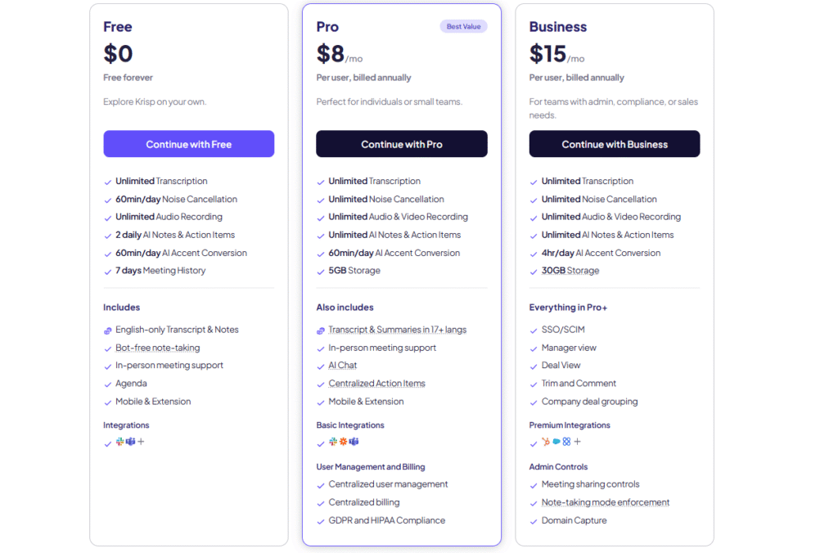Click Transcript & Summaries in 17+ langs
This screenshot has width=838, height=553.
pyautogui.click(x=397, y=330)
